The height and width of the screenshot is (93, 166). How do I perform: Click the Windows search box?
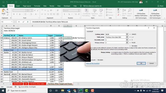tap(27, 91)
